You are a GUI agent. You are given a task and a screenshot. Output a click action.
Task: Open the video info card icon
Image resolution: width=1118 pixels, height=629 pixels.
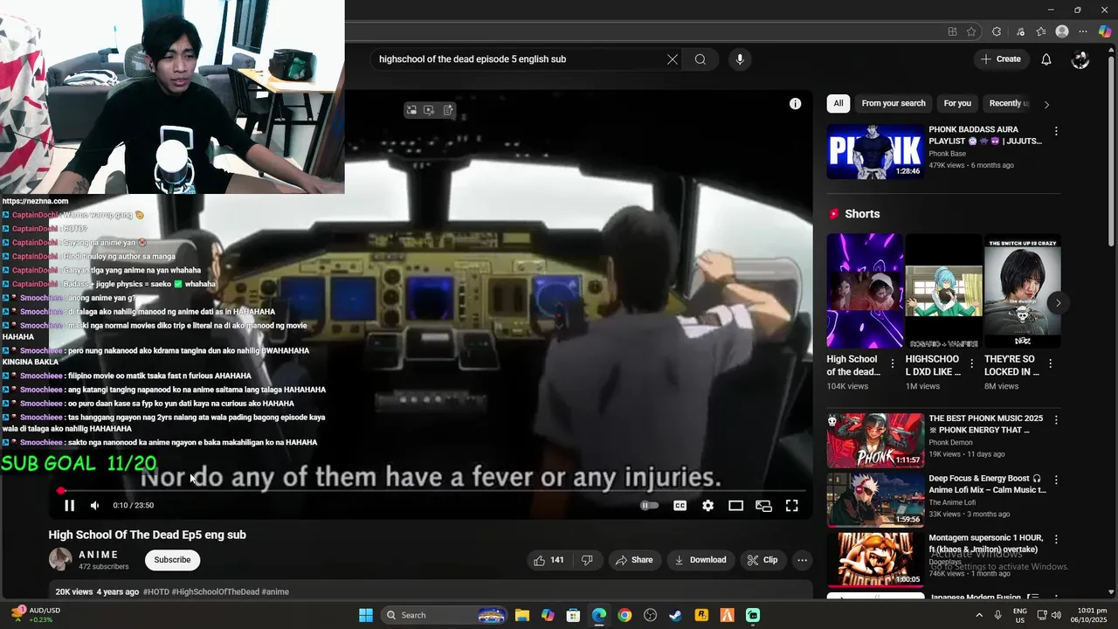[x=795, y=103]
